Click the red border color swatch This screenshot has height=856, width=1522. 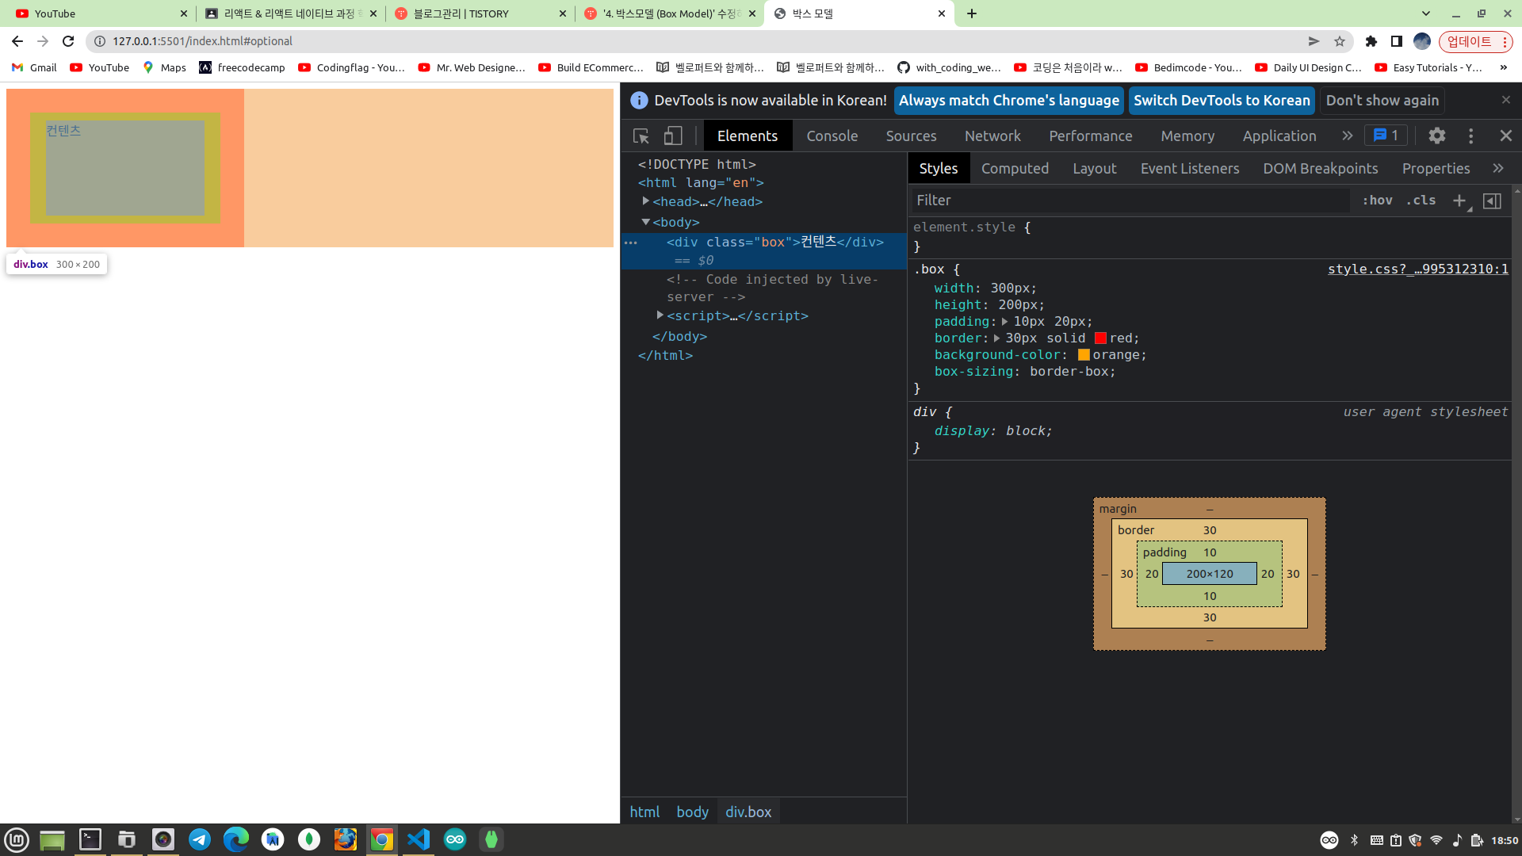[x=1100, y=338]
